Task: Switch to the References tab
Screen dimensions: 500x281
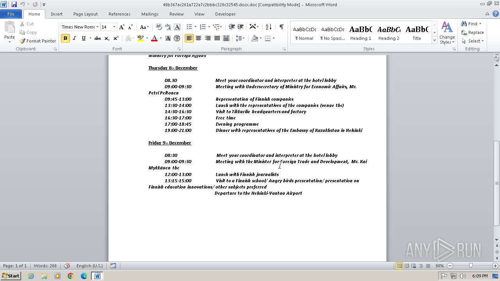Action: [x=120, y=14]
